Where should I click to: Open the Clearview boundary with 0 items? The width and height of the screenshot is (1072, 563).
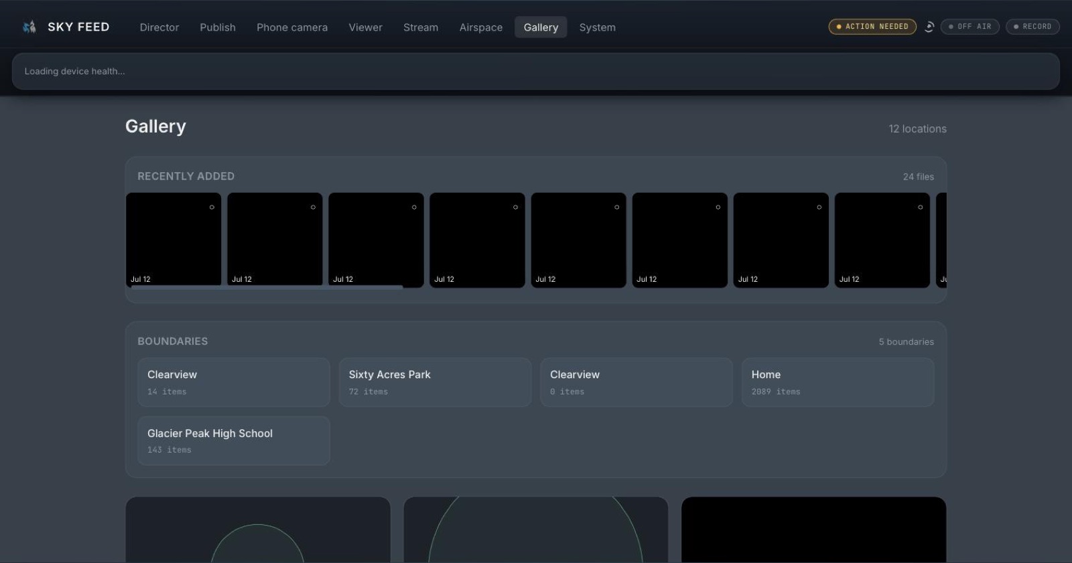tap(636, 382)
